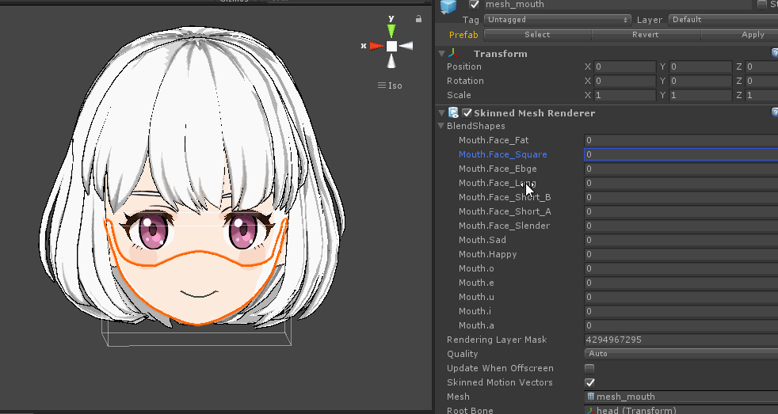Disable the mesh_mouth active checkbox
The width and height of the screenshot is (778, 414).
[475, 5]
